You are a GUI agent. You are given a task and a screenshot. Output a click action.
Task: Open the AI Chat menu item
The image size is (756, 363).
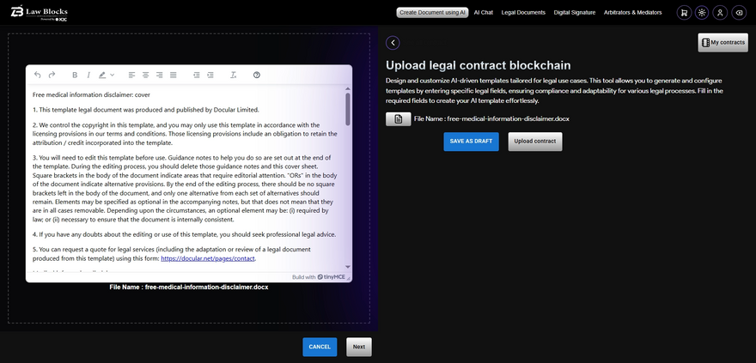[484, 13]
